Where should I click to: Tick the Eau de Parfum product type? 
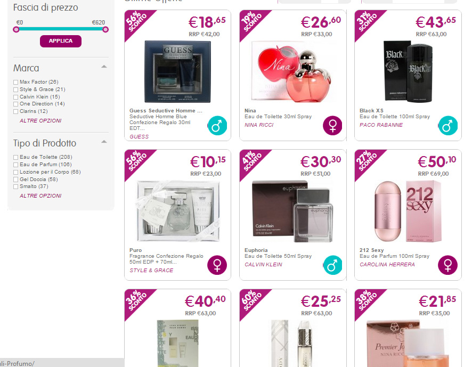(15, 165)
